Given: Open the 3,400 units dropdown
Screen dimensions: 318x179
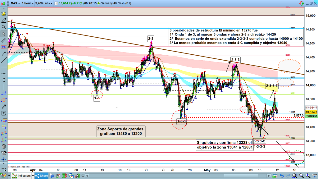Looking at the screenshot, I should click(45, 4).
